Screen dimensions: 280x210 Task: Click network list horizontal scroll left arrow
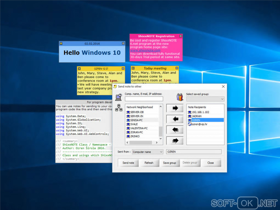[127, 142]
